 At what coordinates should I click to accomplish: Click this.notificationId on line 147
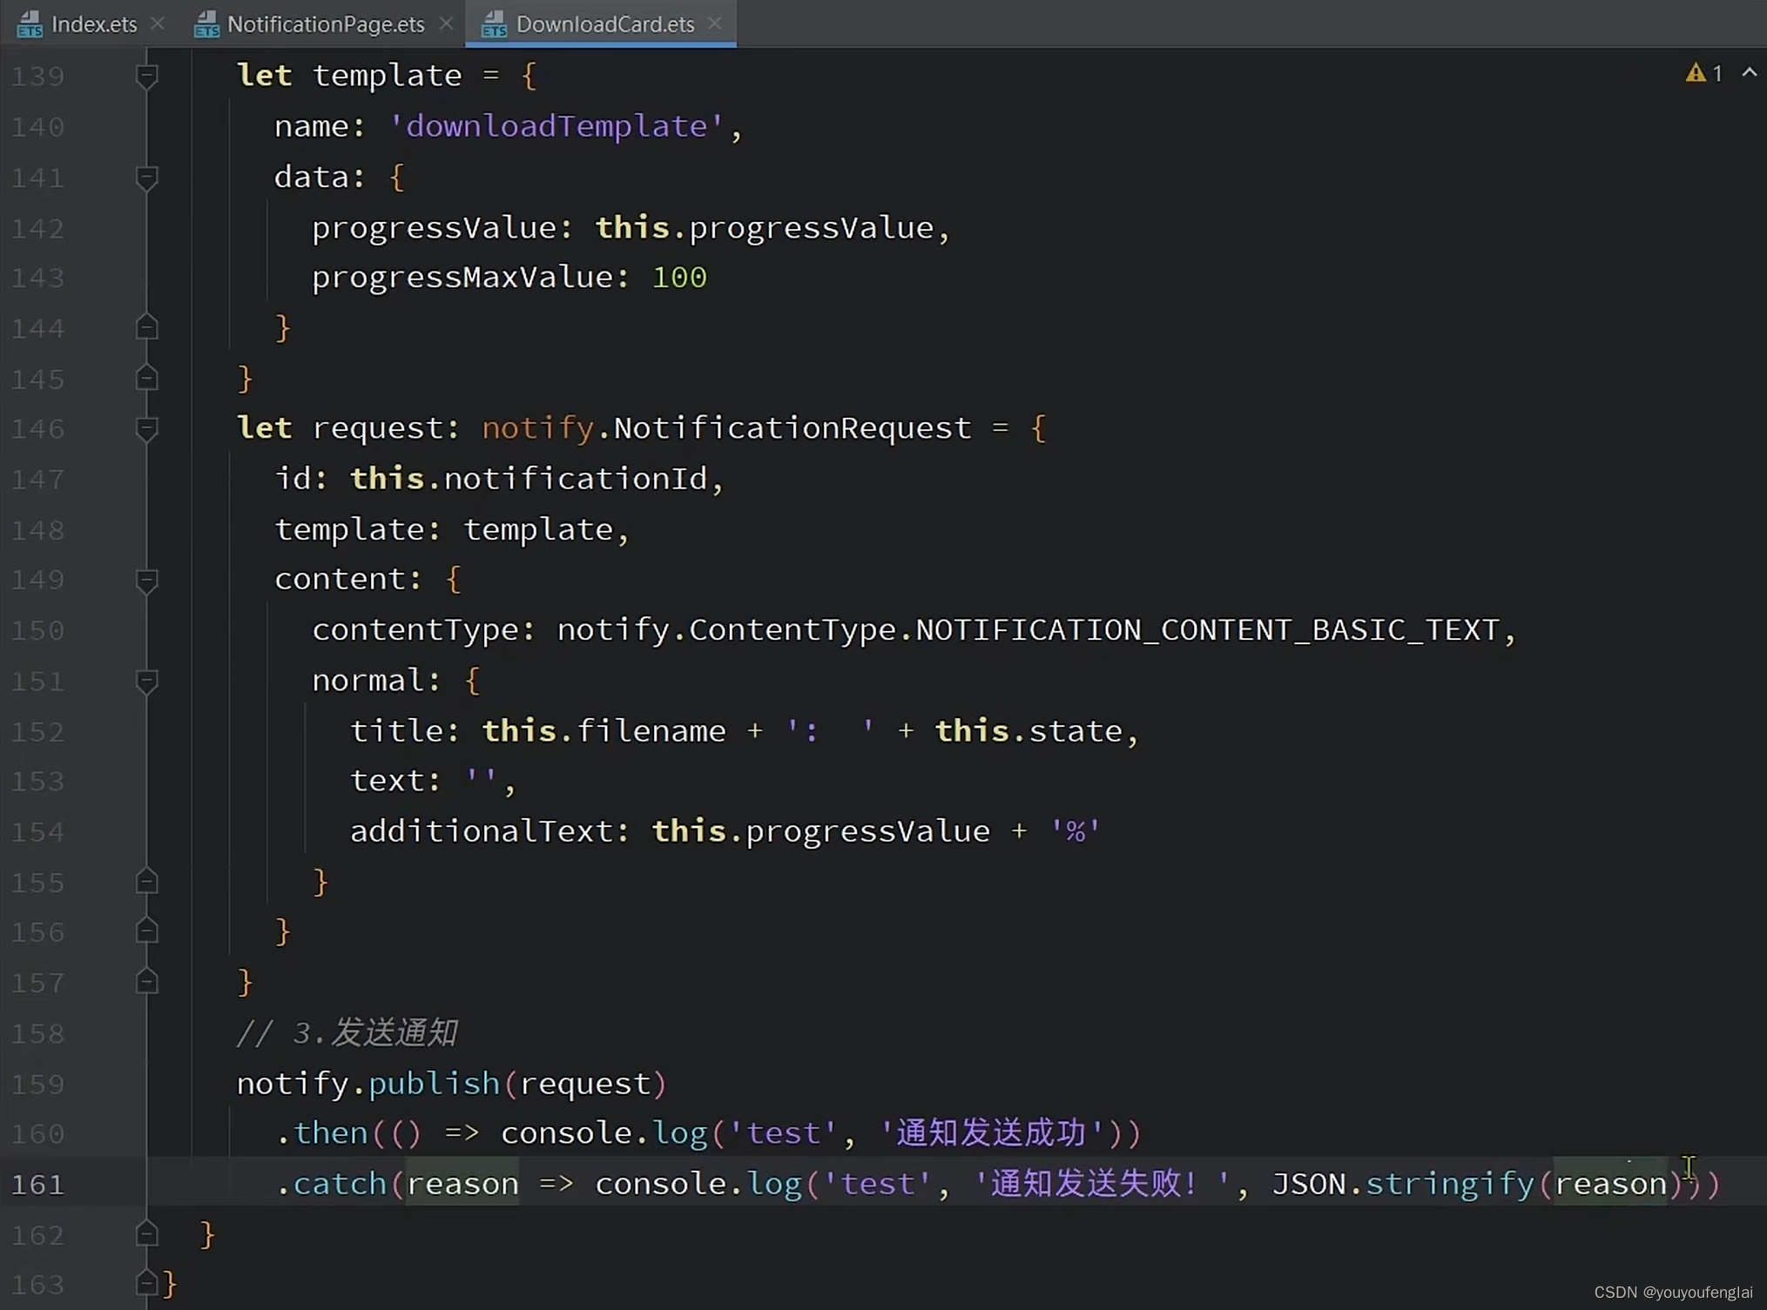tap(529, 479)
